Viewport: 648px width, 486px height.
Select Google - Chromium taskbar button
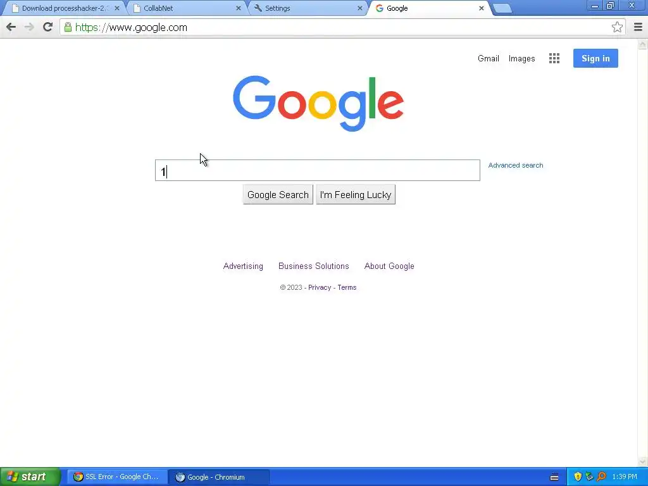(219, 477)
